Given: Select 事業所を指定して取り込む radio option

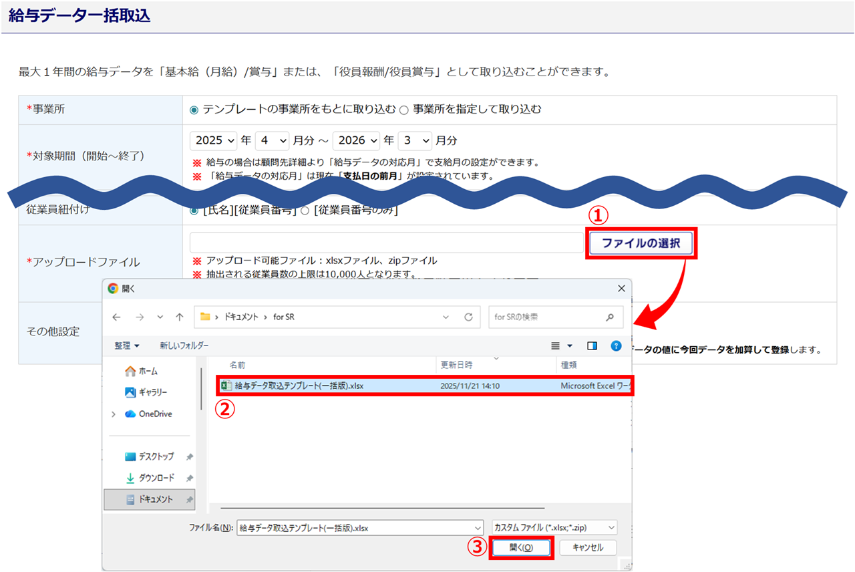Looking at the screenshot, I should [x=403, y=110].
